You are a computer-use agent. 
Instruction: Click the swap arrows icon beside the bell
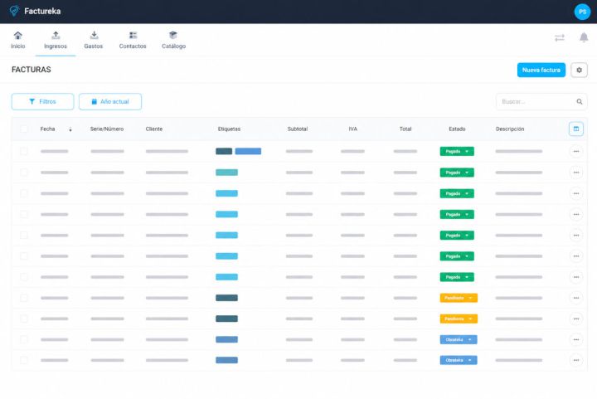(560, 37)
